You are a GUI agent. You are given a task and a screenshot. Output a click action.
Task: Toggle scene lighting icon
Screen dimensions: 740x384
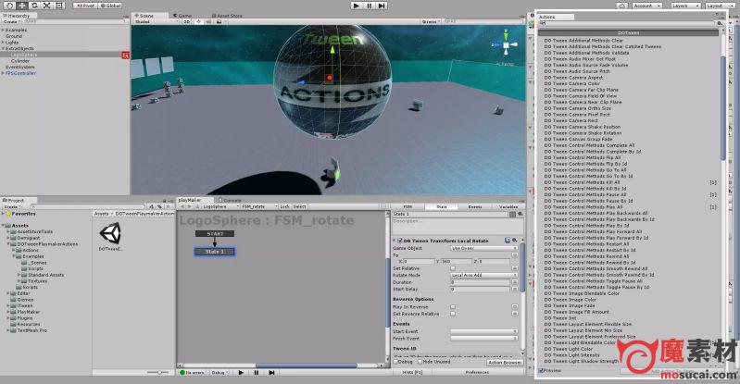(x=199, y=21)
